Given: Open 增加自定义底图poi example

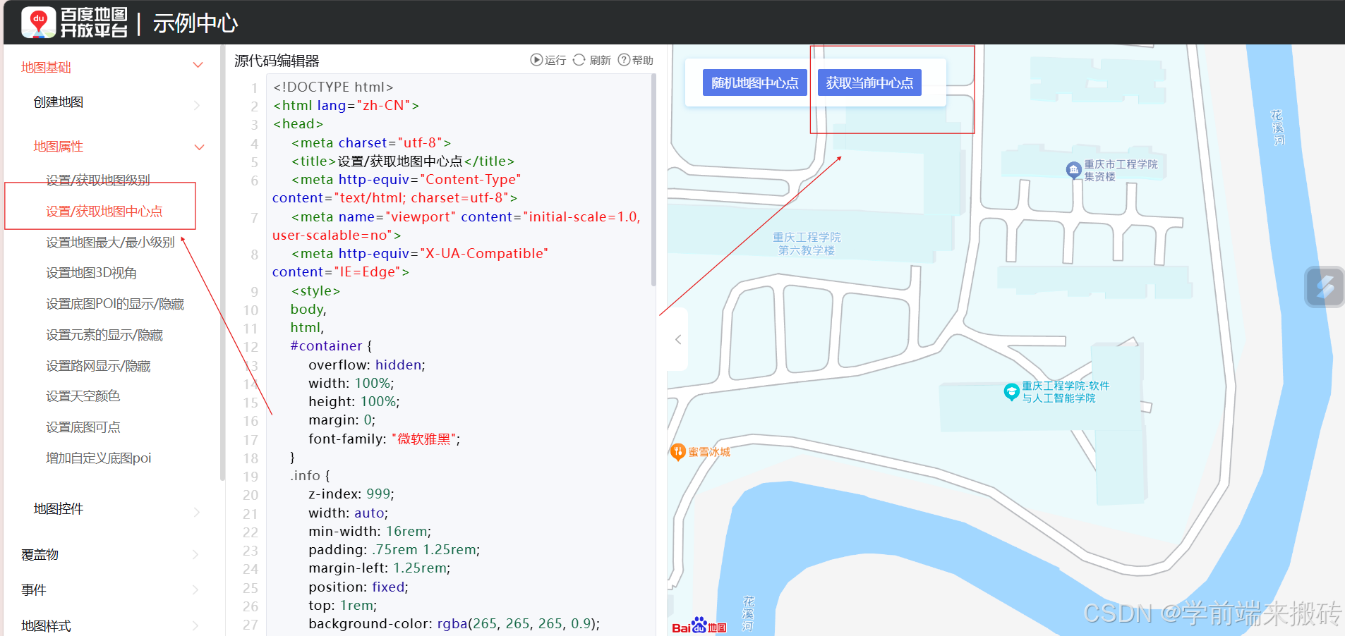Looking at the screenshot, I should click(98, 458).
